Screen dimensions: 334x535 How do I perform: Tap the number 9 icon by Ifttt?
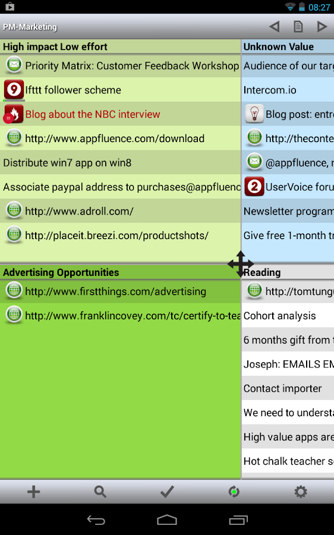[14, 89]
